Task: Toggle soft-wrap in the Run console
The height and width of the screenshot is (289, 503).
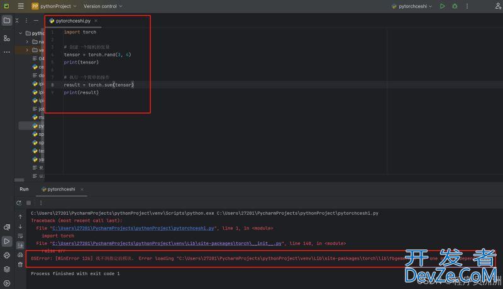Action: (x=19, y=236)
